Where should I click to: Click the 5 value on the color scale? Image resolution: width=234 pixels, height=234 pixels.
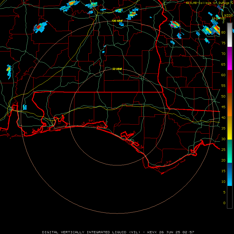tap(224, 192)
